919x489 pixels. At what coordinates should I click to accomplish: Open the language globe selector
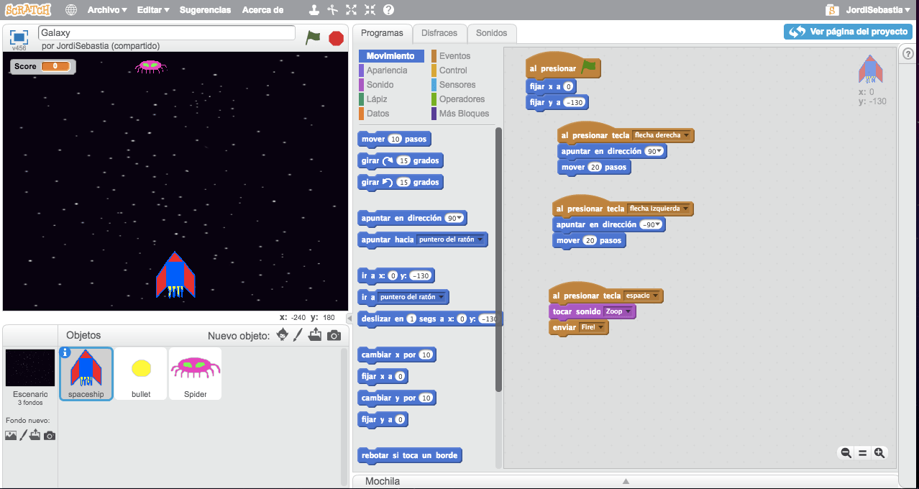[x=69, y=9]
